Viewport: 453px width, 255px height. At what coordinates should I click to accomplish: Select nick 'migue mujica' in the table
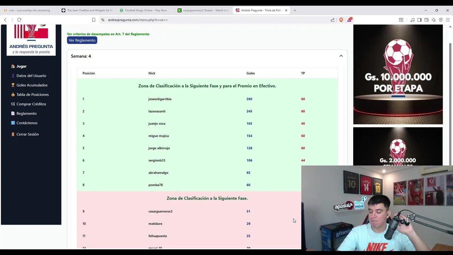pos(159,136)
